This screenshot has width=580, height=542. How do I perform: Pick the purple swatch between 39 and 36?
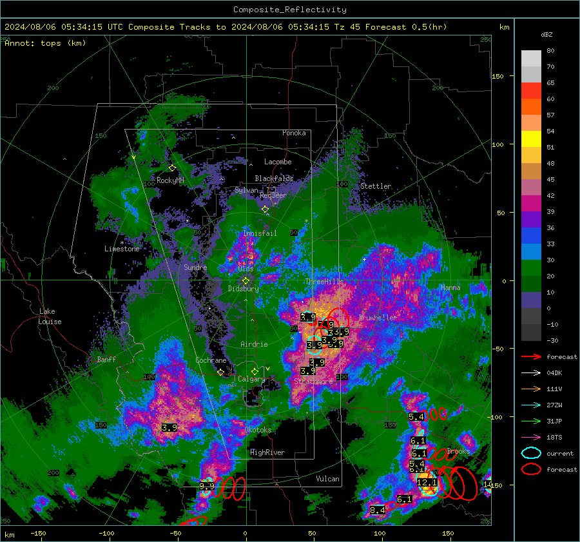(531, 220)
